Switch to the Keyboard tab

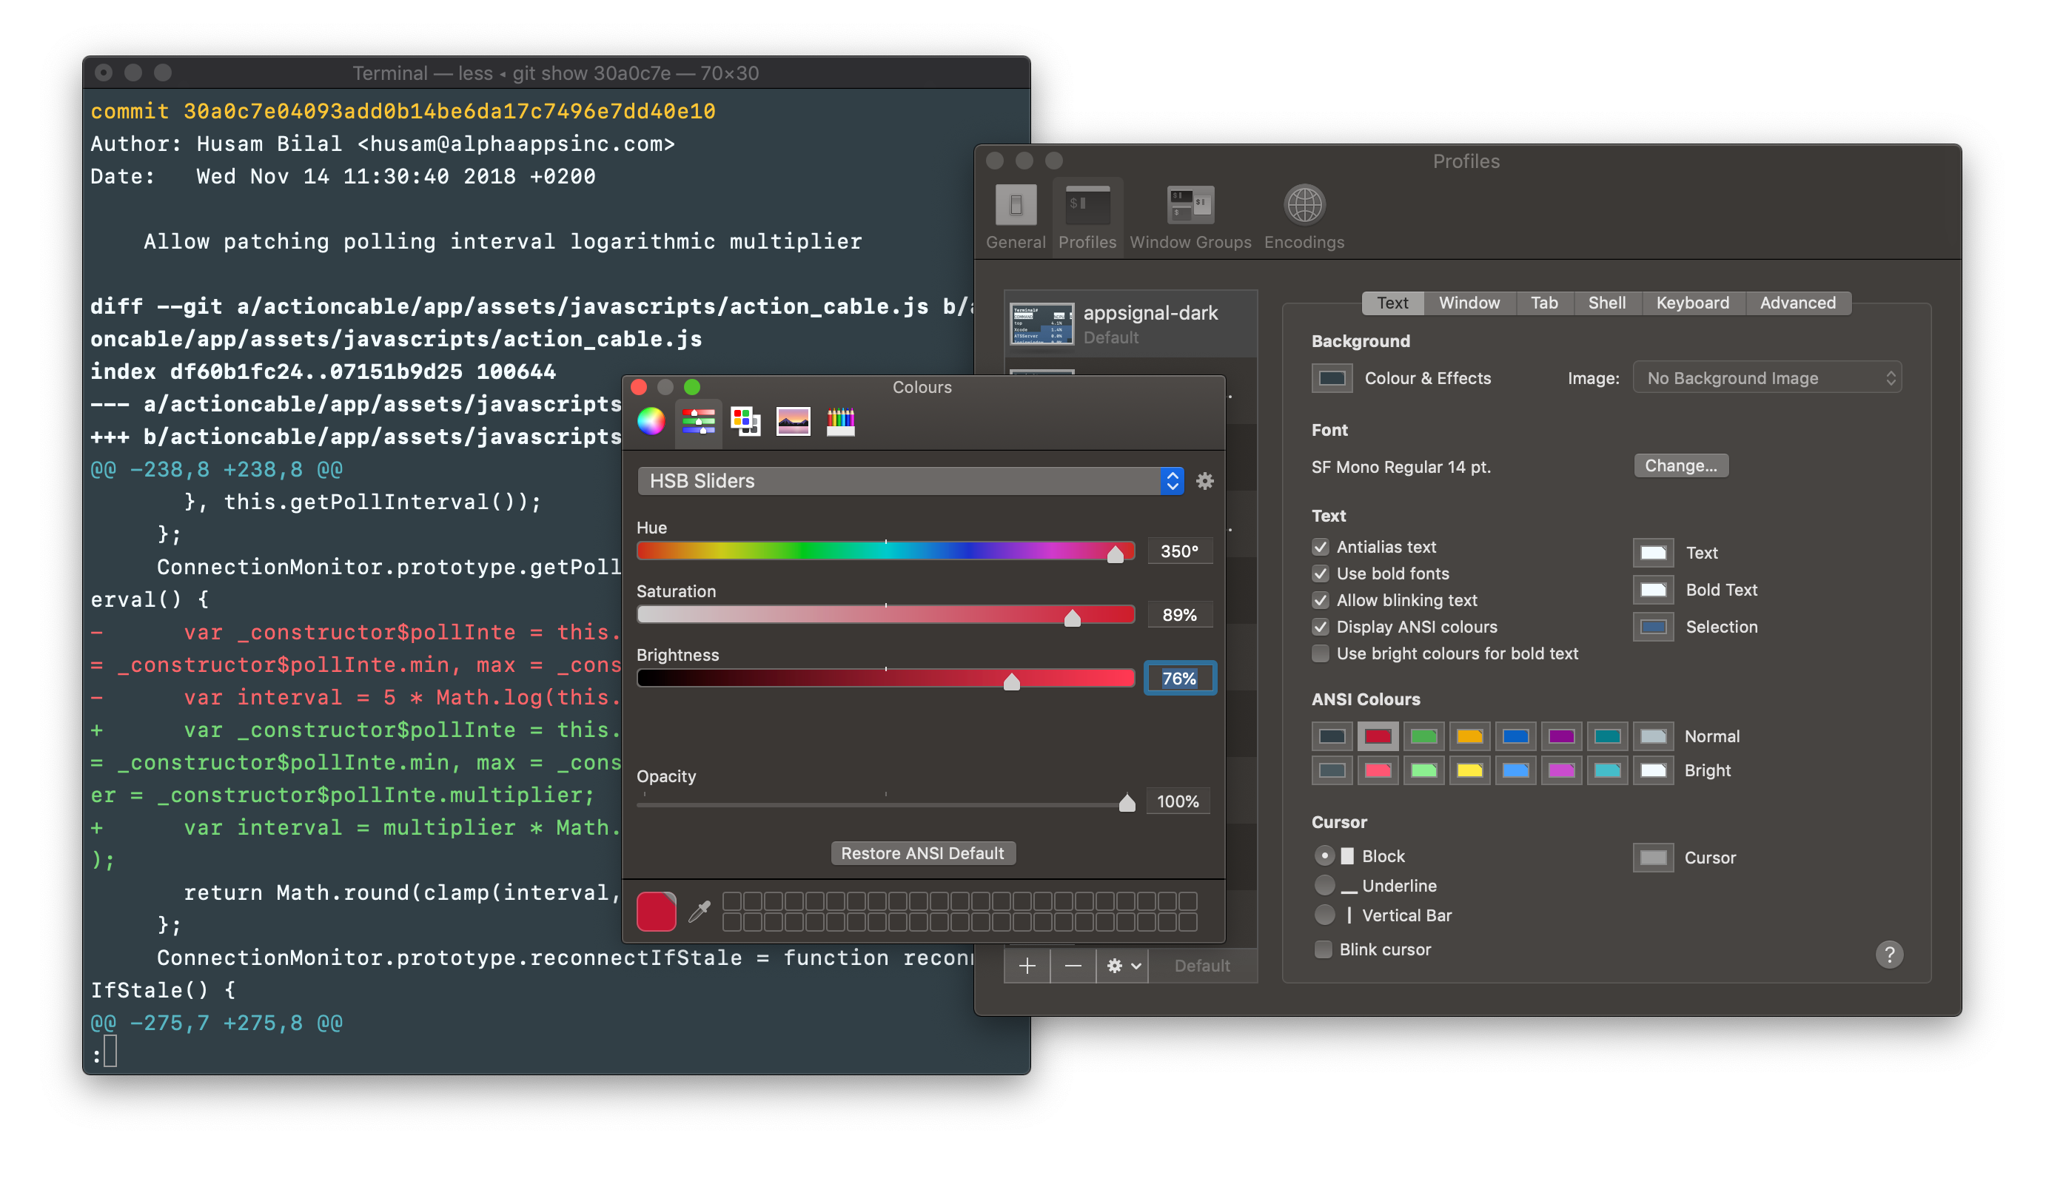1693,303
